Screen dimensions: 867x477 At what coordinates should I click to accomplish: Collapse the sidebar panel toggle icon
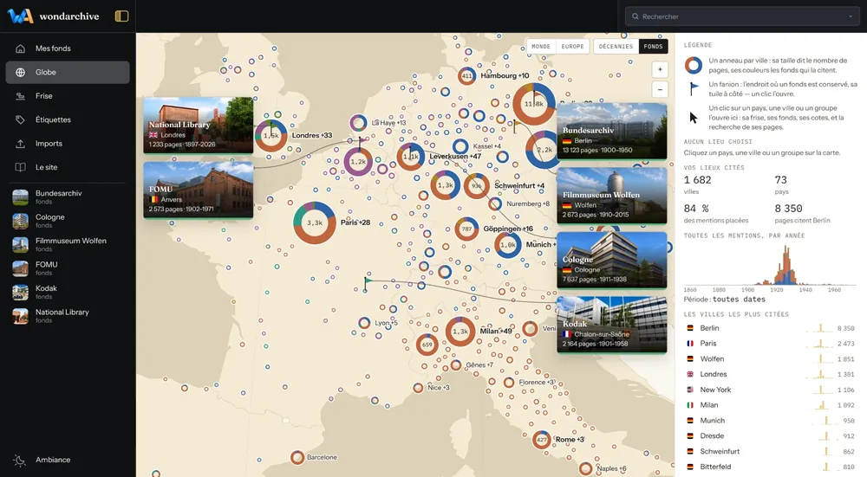point(121,16)
